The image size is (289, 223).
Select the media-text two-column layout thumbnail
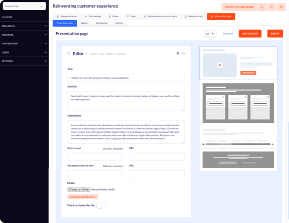[238, 63]
